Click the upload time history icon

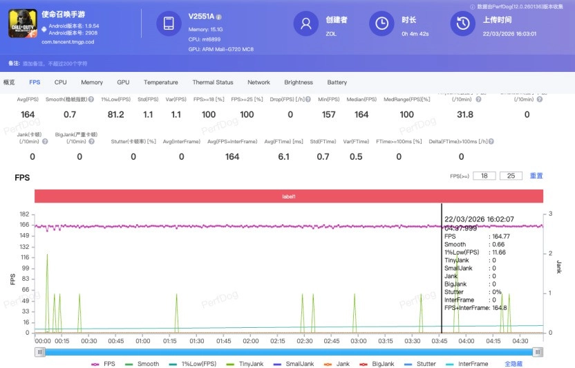[461, 24]
